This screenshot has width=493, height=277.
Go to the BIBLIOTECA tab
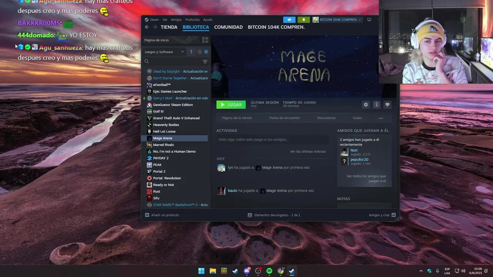pos(196,27)
